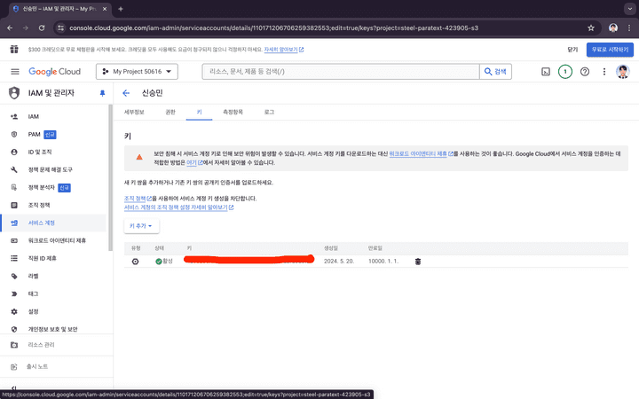
Task: Open the three-dot more options menu
Action: point(604,71)
